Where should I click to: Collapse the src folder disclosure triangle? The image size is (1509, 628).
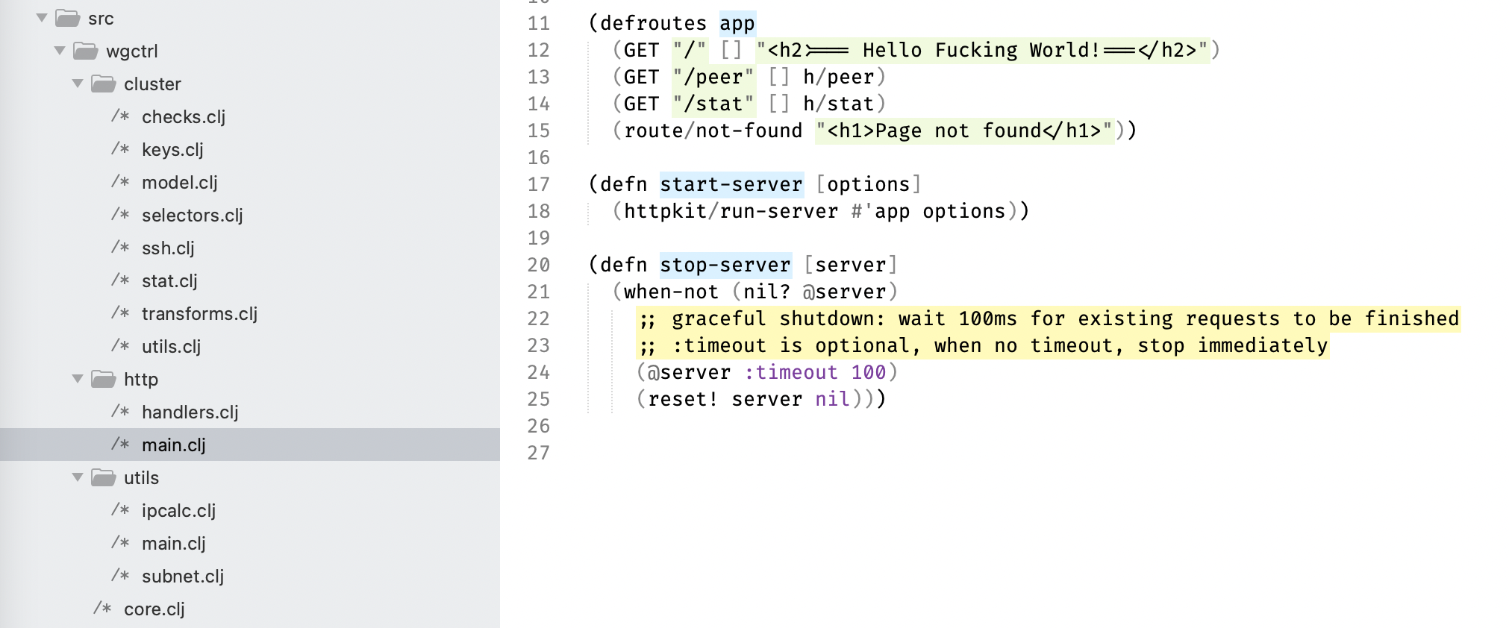coord(42,18)
